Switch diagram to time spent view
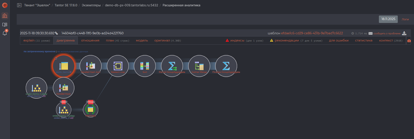Screen dimensions: 414x139 point(39,52)
